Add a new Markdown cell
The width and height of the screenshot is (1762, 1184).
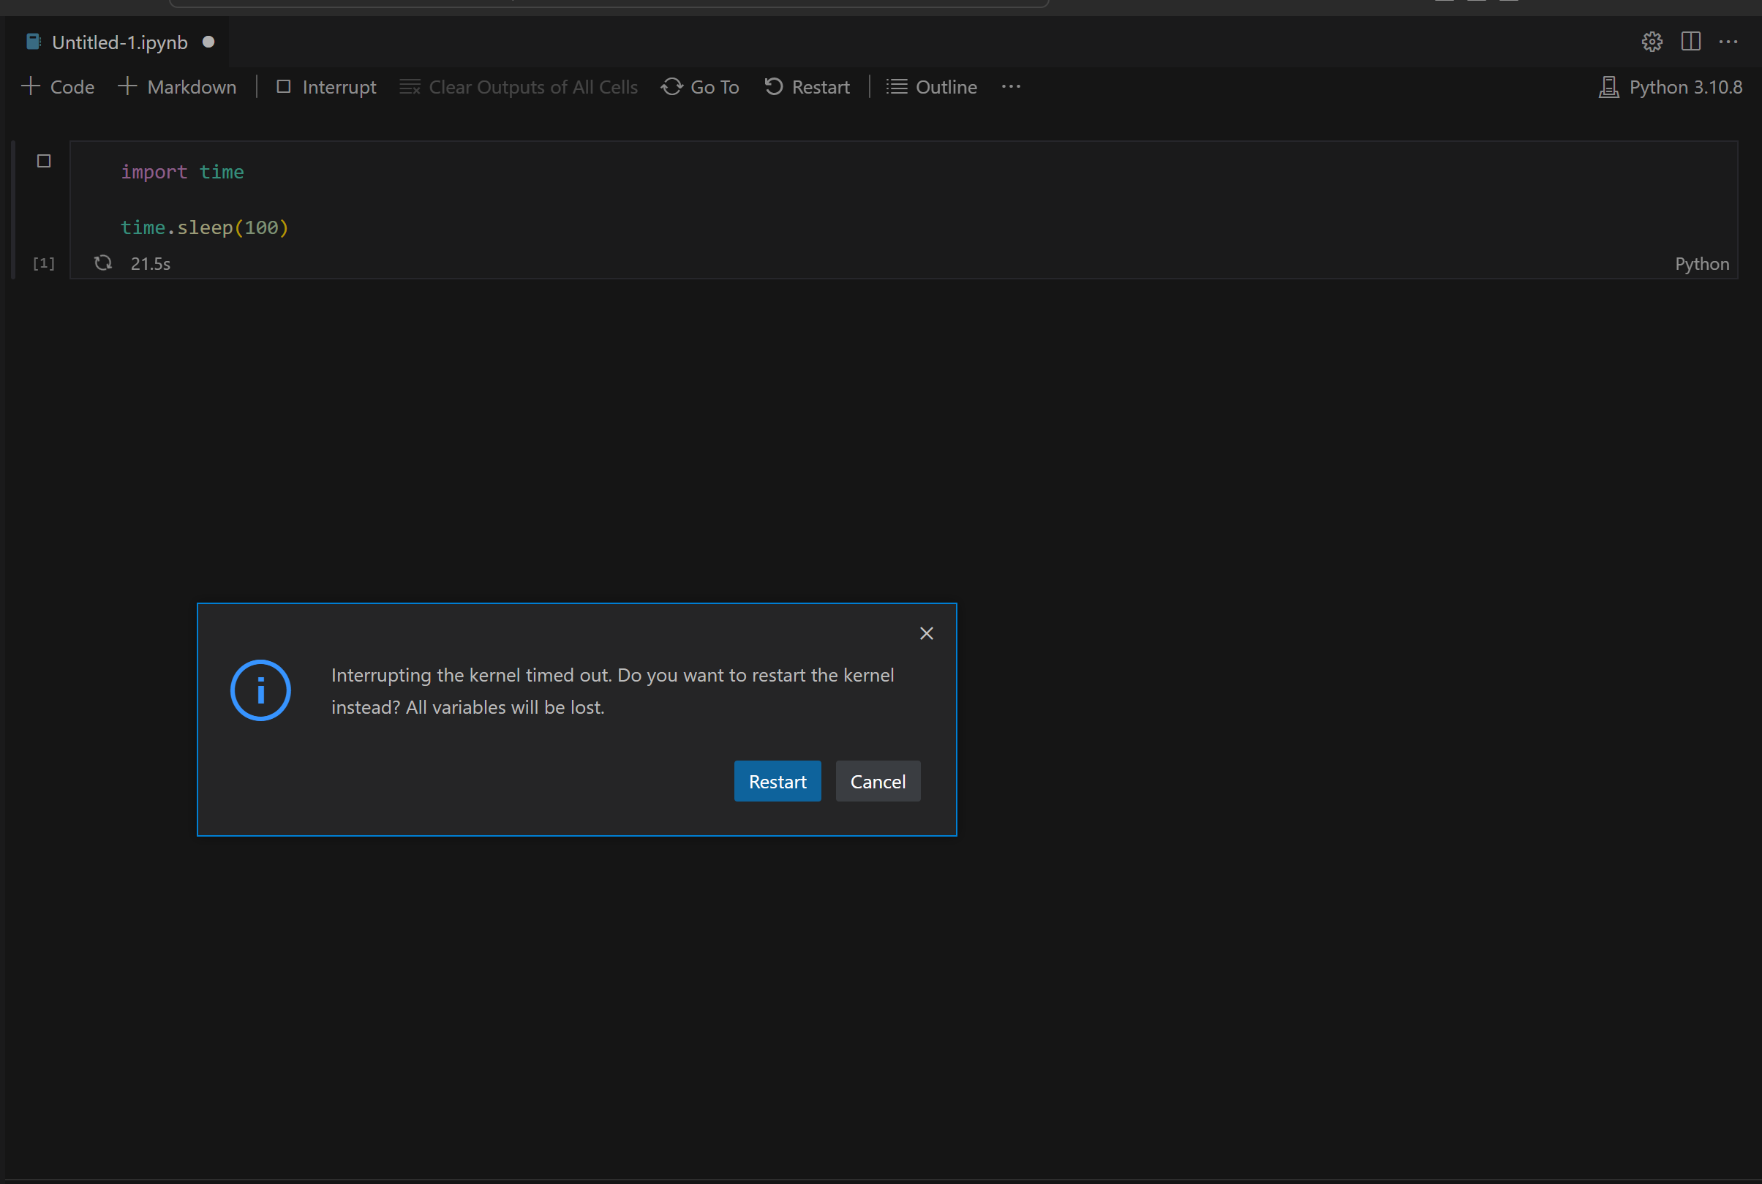[177, 86]
